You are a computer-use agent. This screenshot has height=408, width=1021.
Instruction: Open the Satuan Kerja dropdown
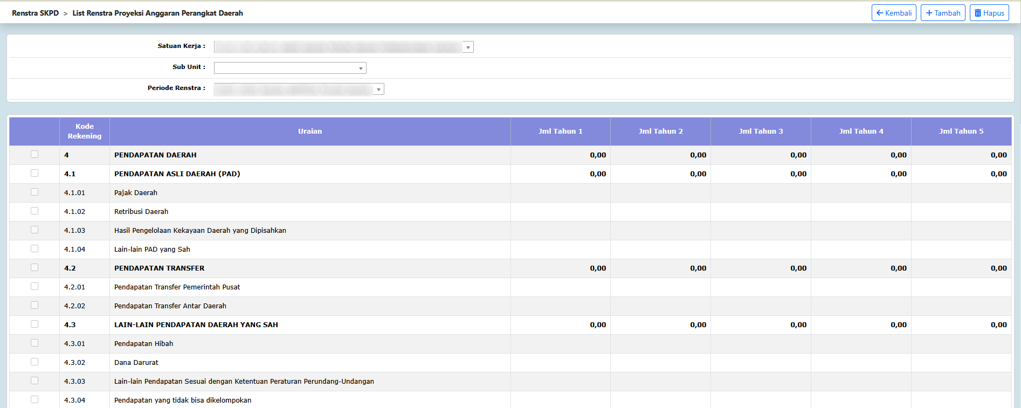(343, 47)
